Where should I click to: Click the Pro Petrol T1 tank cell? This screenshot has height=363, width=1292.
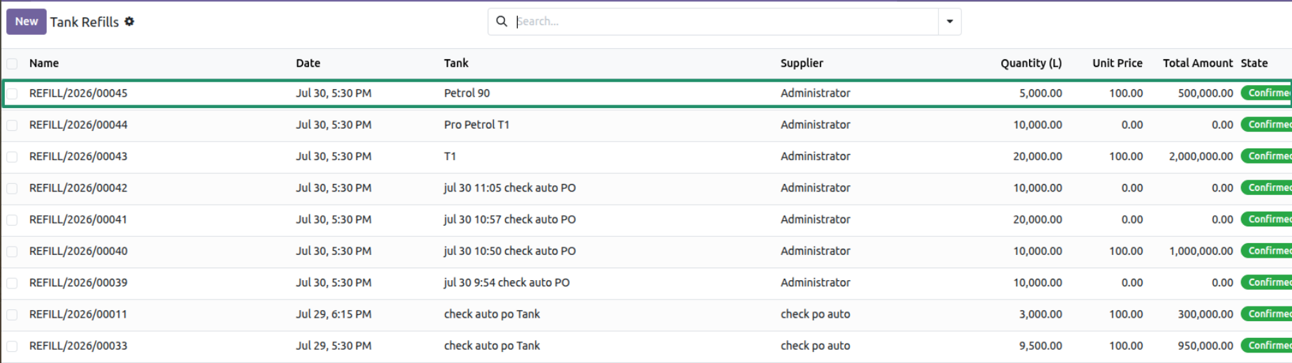click(476, 125)
